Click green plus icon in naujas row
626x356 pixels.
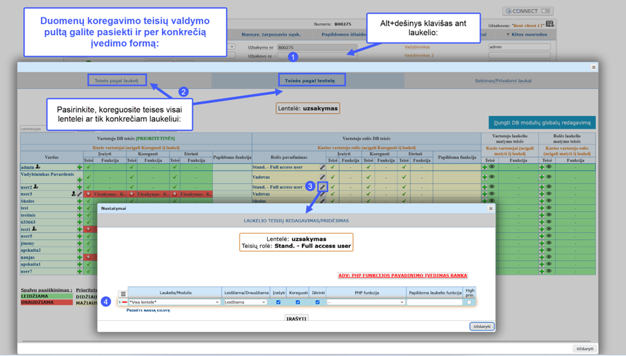click(80, 257)
